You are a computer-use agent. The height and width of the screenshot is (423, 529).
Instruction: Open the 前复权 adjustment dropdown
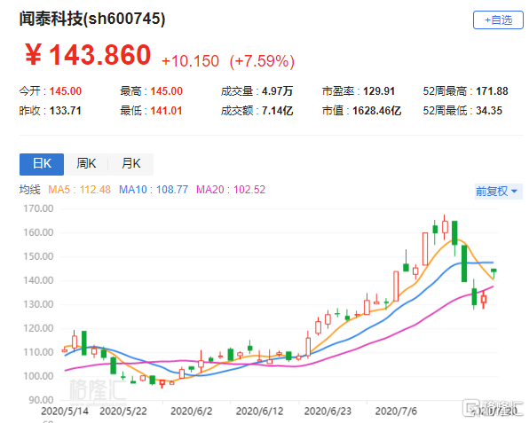point(498,192)
